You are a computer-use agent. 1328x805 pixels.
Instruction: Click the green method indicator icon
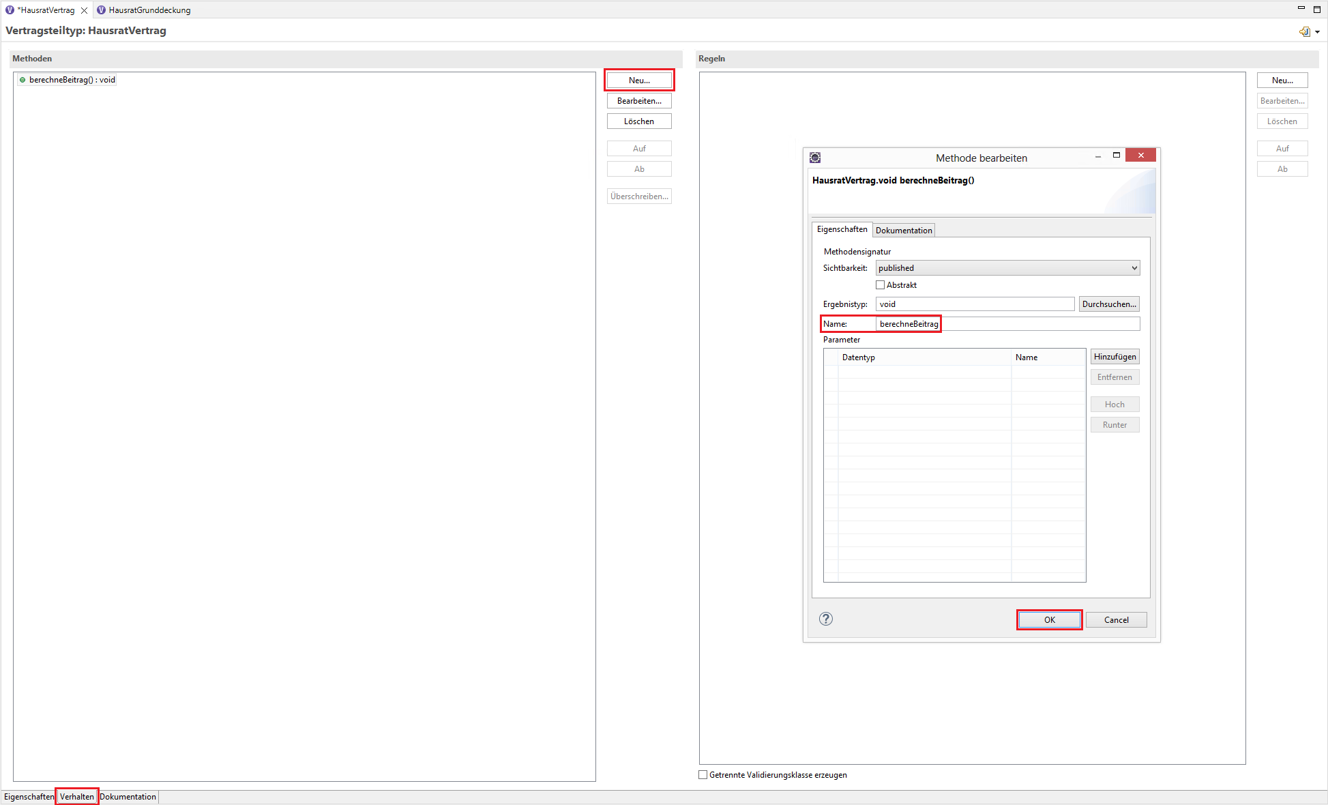click(23, 80)
